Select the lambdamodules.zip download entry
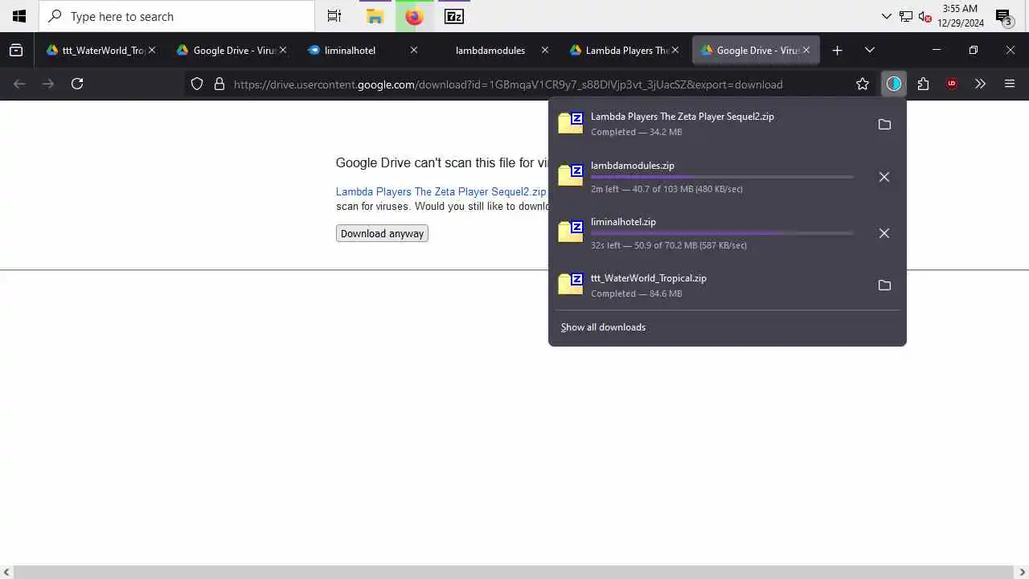1029x579 pixels. click(x=709, y=177)
